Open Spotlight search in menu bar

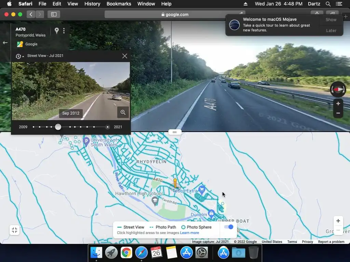tap(328, 4)
